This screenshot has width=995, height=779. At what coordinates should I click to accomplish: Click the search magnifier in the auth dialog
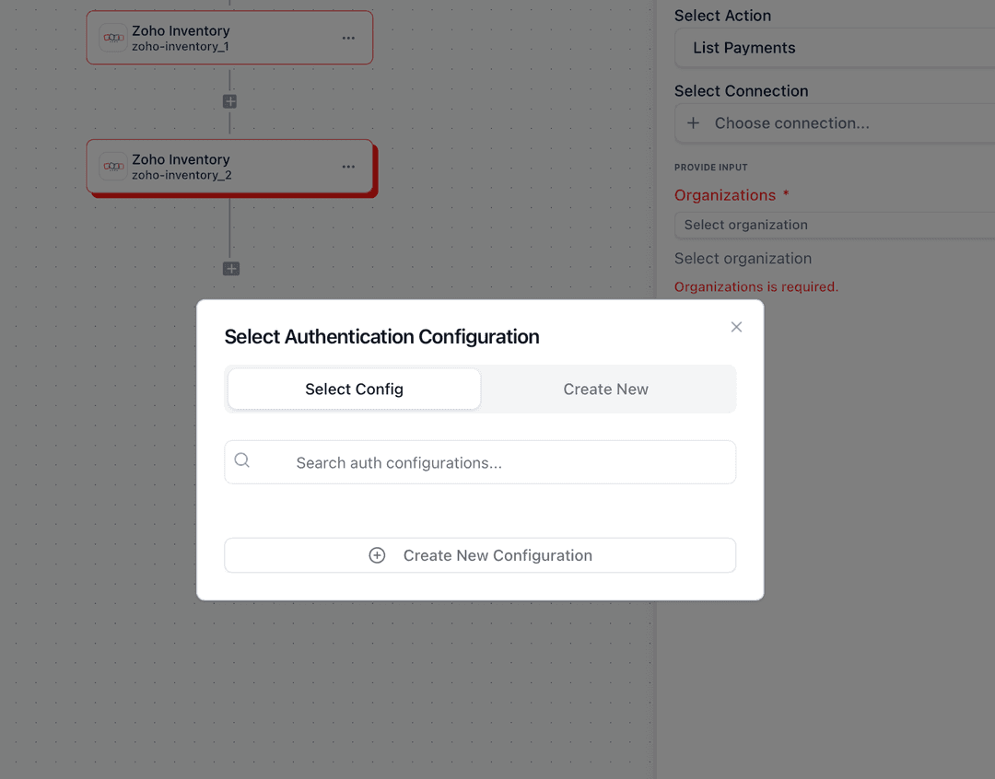[241, 459]
